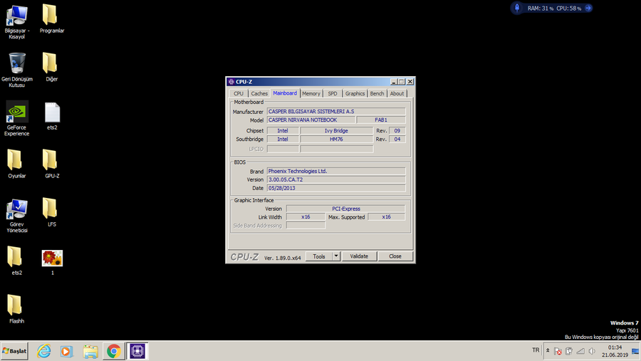Click the CPU-Z taskbar button
Viewport: 641px width, 361px height.
tap(137, 351)
